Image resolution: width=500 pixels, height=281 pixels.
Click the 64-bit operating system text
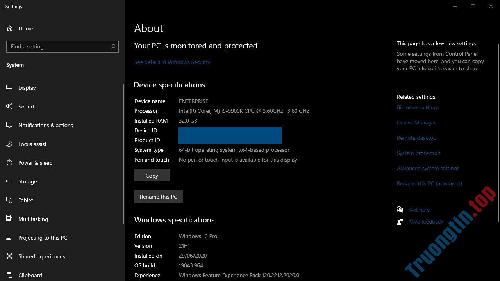click(234, 150)
